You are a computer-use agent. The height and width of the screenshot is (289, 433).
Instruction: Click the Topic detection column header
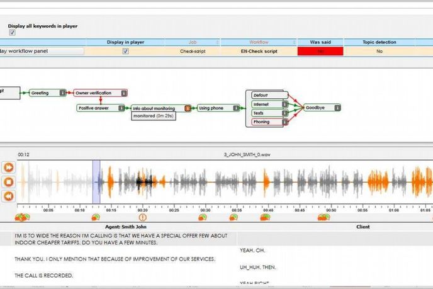(379, 42)
